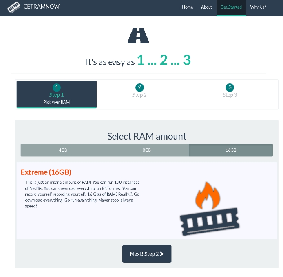Click the chevron arrow on the Next button

(x=162, y=254)
